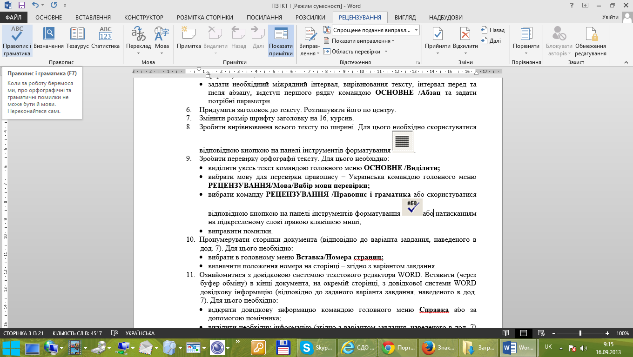This screenshot has width=633, height=357.
Task: Open Word Help question mark
Action: click(x=572, y=5)
